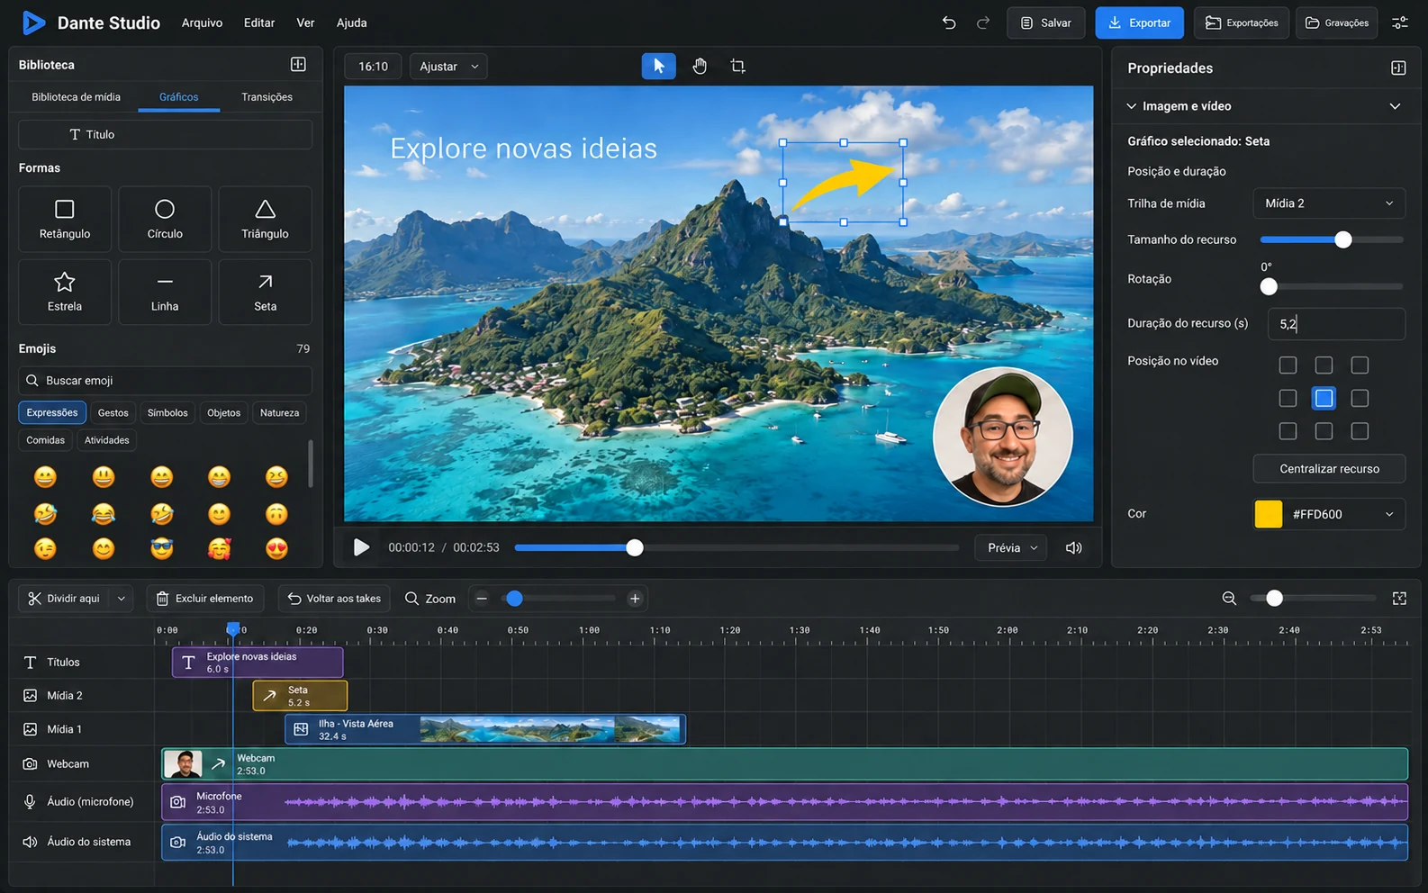Viewport: 1428px width, 893px height.
Task: Click the yellow color swatch
Action: [1269, 514]
